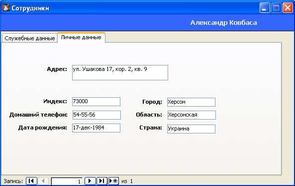
Task: Click the Дата рождения: label
Action: click(x=43, y=128)
